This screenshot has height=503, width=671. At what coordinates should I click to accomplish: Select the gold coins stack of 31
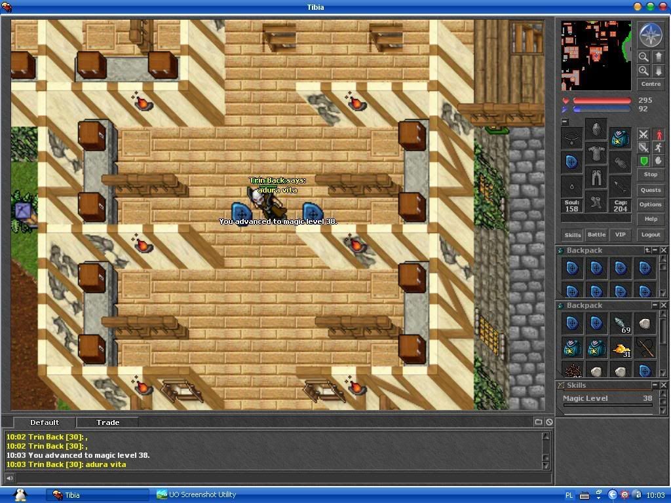click(621, 349)
